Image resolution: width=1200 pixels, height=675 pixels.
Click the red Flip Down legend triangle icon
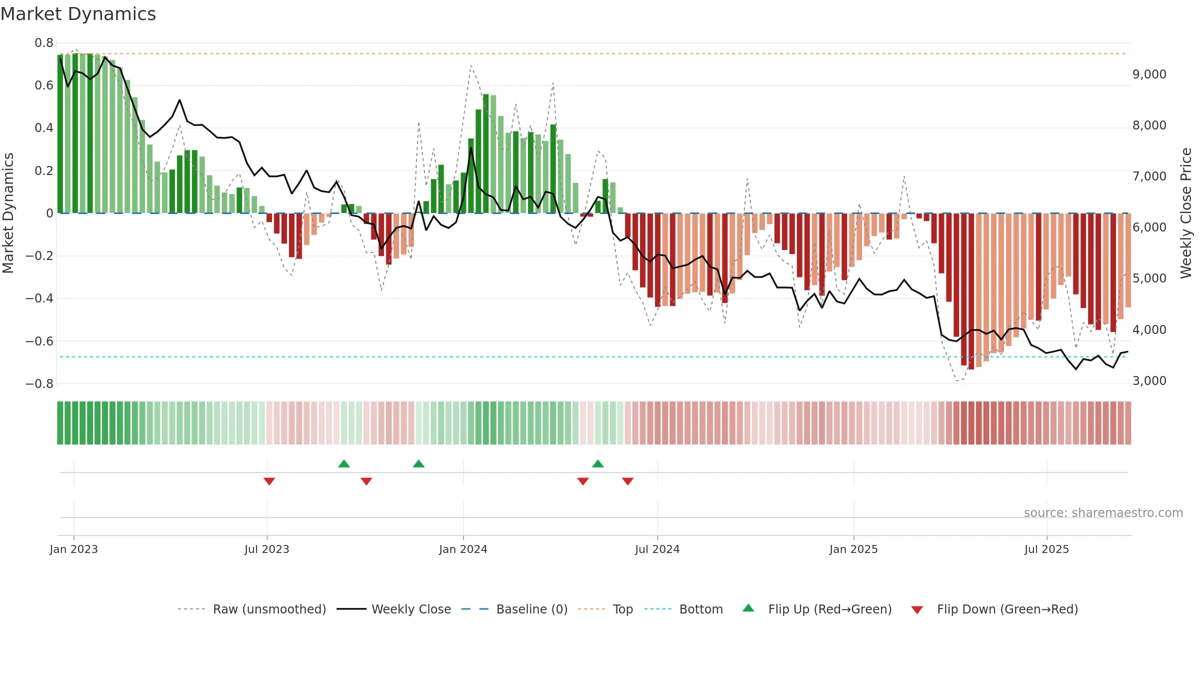tap(917, 610)
